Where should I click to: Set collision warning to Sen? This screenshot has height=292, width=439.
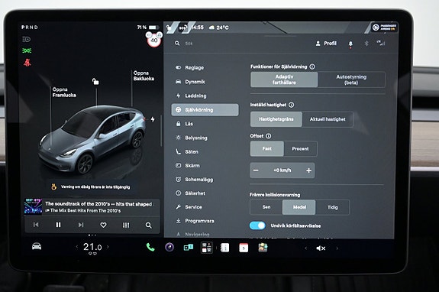coord(266,207)
